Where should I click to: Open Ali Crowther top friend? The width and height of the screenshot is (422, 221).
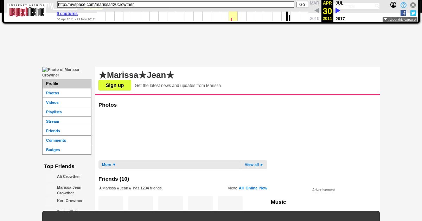(x=68, y=176)
